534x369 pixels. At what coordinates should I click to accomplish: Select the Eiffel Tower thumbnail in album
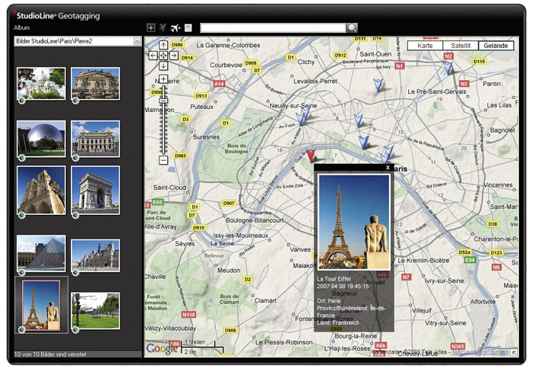tap(41, 305)
